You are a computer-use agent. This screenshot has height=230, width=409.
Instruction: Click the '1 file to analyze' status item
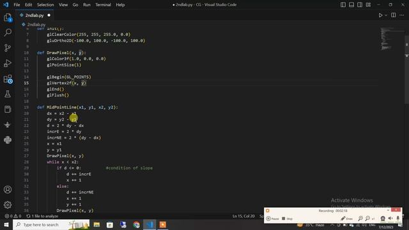tap(42, 216)
